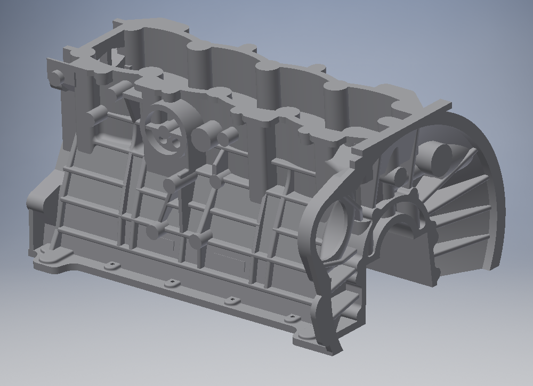Screen dimensions: 533x386
Task: Click the rightmost bolt hole on bottom flange
Action: tap(291, 318)
